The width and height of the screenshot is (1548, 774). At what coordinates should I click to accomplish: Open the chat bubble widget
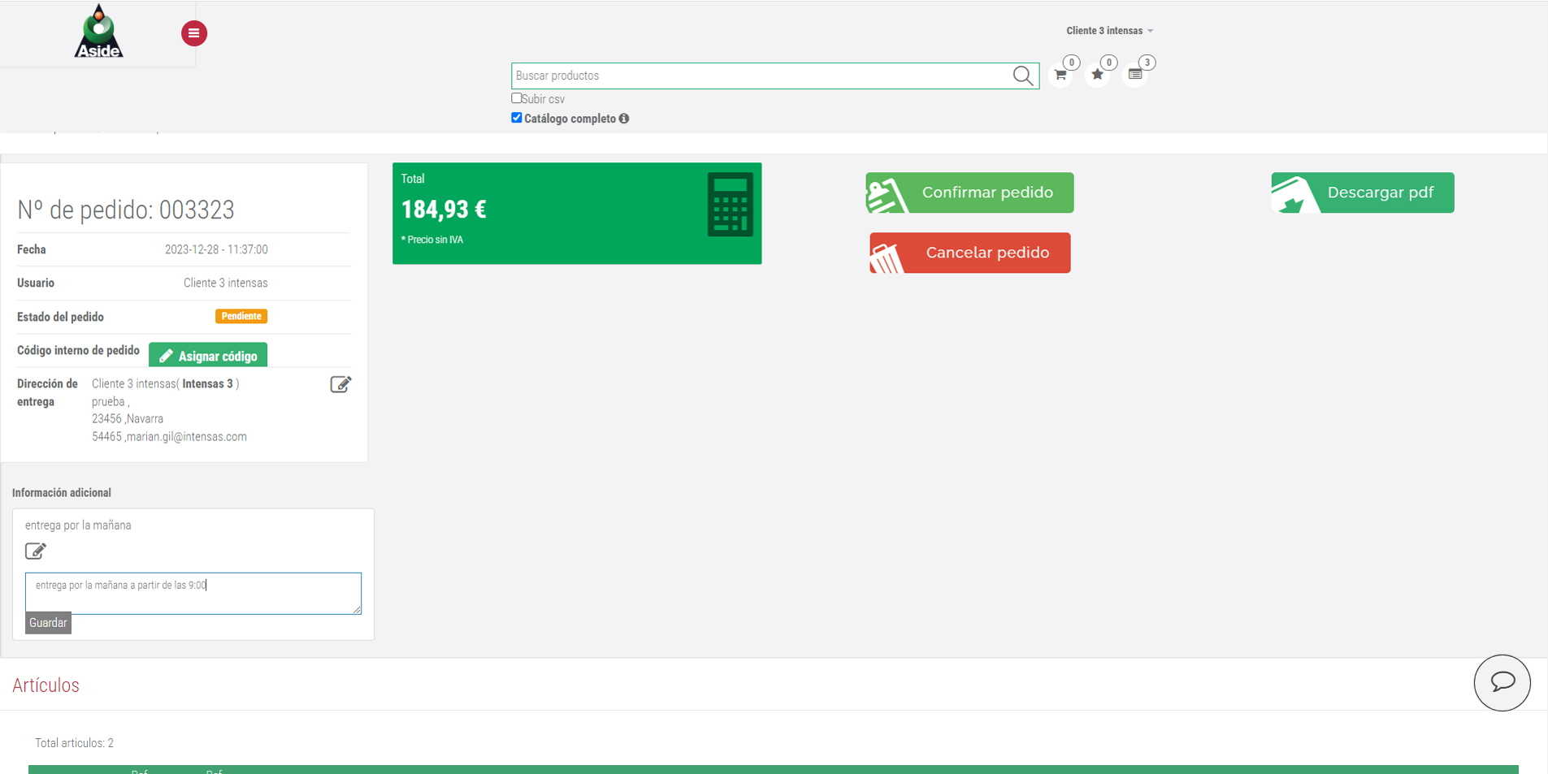pyautogui.click(x=1502, y=682)
